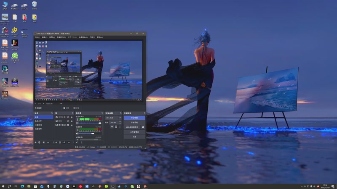The width and height of the screenshot is (337, 189).
Task: Add a new source with the Sources plus icon
Action: (56, 142)
